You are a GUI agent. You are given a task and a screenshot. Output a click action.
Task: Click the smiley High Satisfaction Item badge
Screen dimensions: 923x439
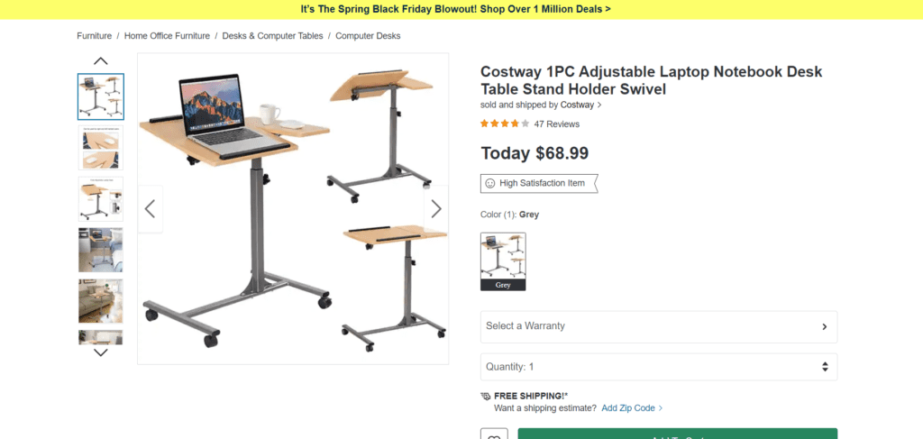click(539, 183)
